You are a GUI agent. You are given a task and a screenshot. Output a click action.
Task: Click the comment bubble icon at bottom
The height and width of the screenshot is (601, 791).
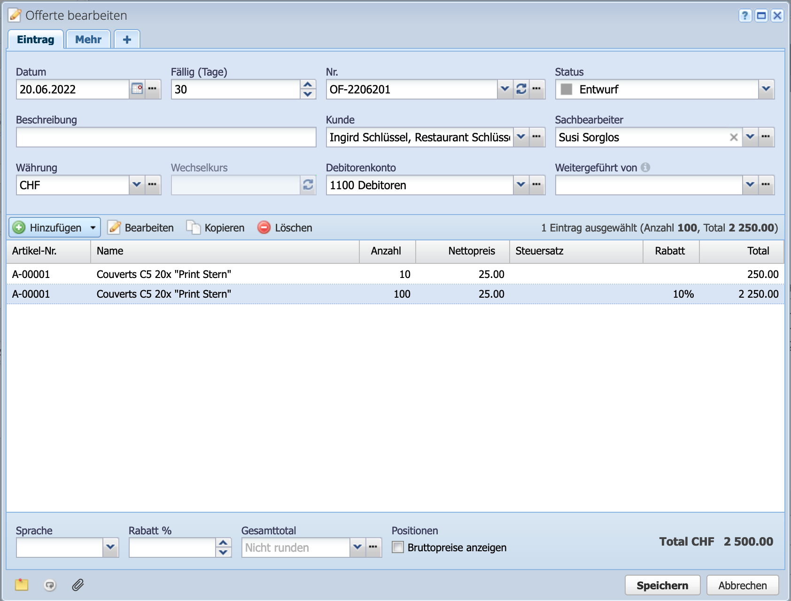coord(50,585)
